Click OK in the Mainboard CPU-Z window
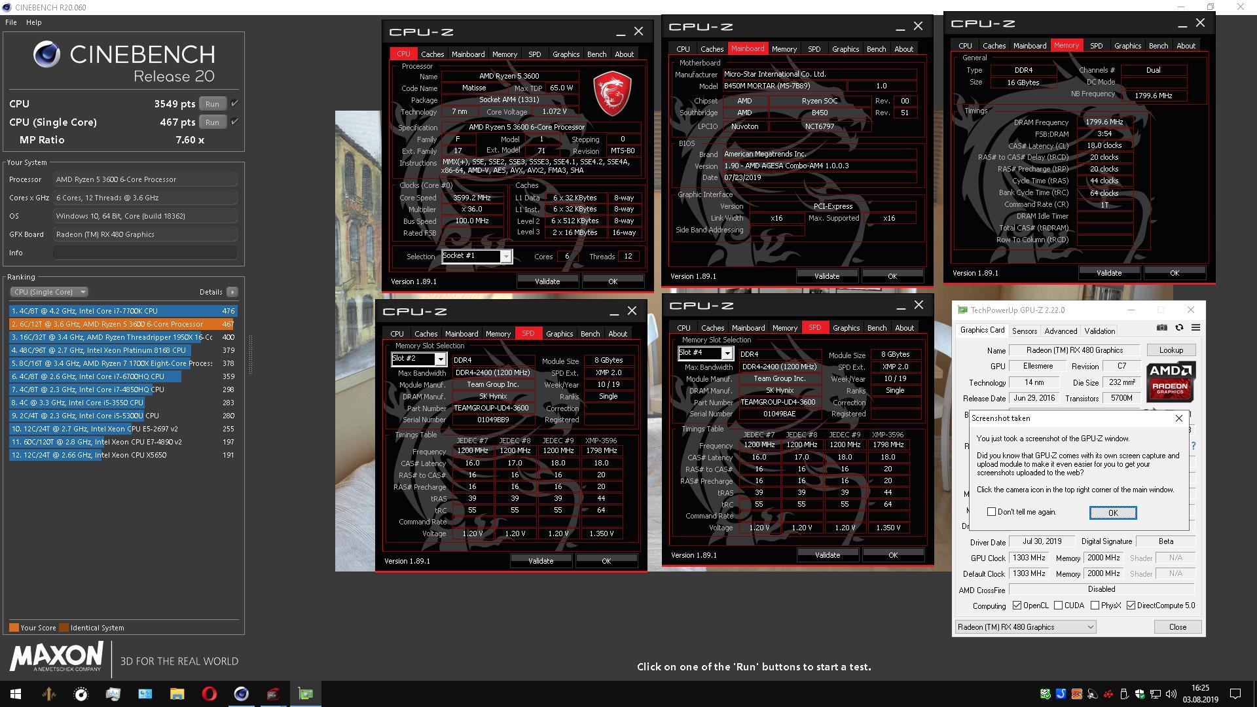Screen dimensions: 1257x707 point(892,276)
